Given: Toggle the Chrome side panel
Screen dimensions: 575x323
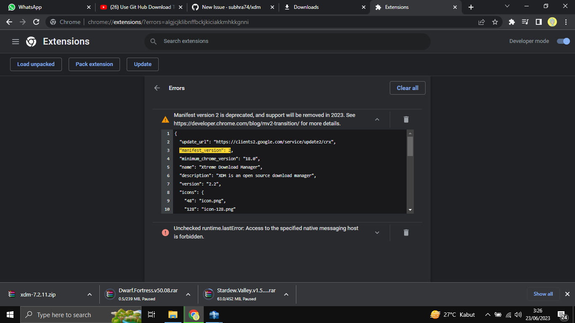Looking at the screenshot, I should point(539,22).
